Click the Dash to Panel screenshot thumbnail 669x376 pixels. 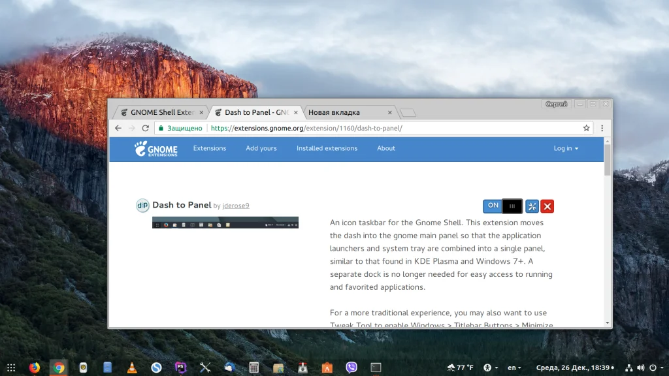point(225,223)
